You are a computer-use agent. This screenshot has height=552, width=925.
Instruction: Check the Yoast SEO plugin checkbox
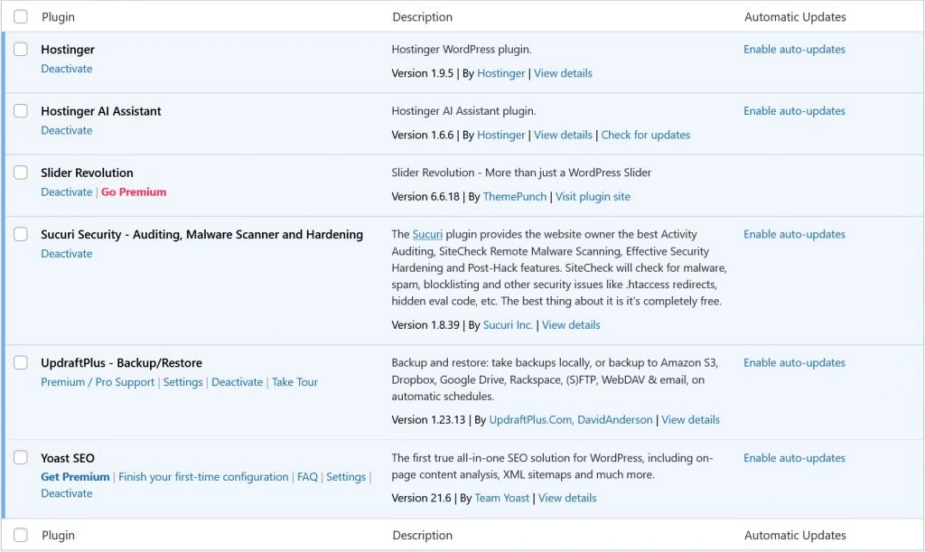click(21, 458)
